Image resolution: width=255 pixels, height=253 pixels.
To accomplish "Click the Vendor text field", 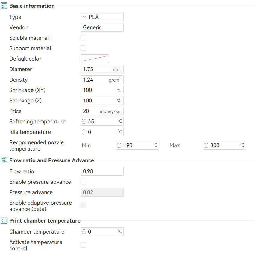I will (102, 27).
